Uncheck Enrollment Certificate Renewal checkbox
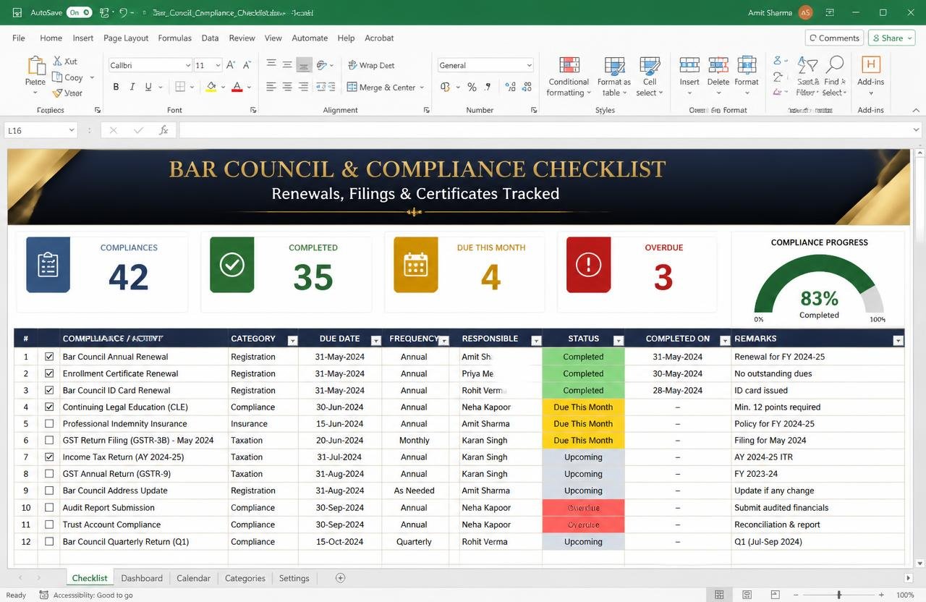 tap(49, 373)
